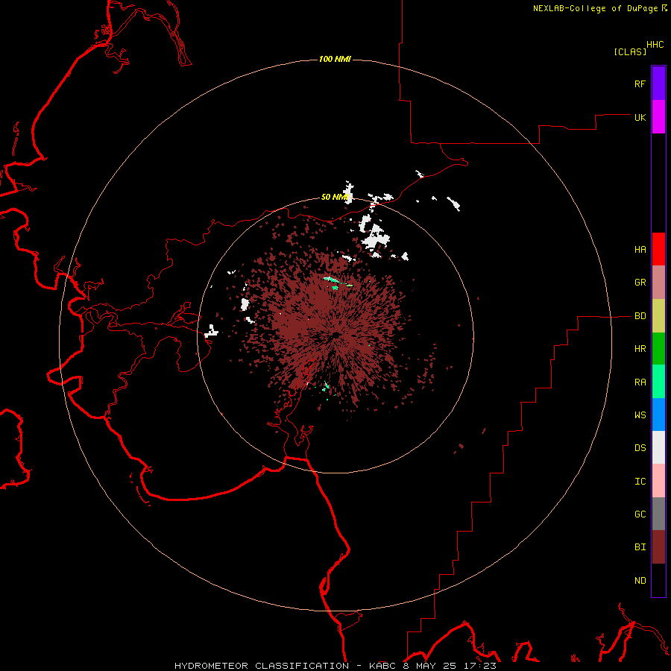Viewport: 671px width, 671px height.
Task: Select the GR pink legend swatch
Action: [x=658, y=283]
